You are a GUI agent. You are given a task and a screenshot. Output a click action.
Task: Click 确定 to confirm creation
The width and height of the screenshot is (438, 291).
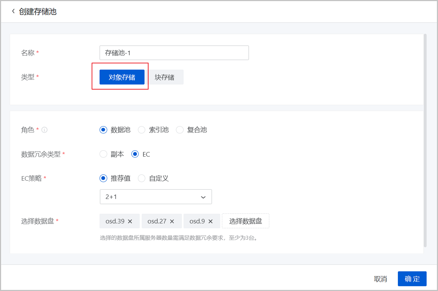click(x=412, y=279)
